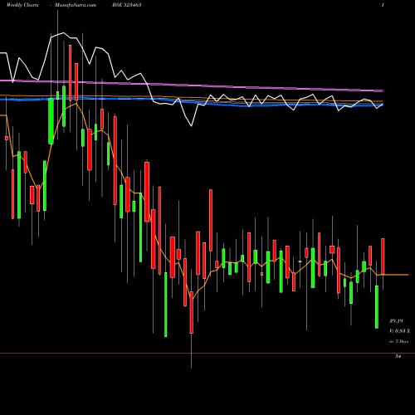Viewport: 415px width, 415px height.
Task: Click the last red candlestick on right
Action: (383, 256)
